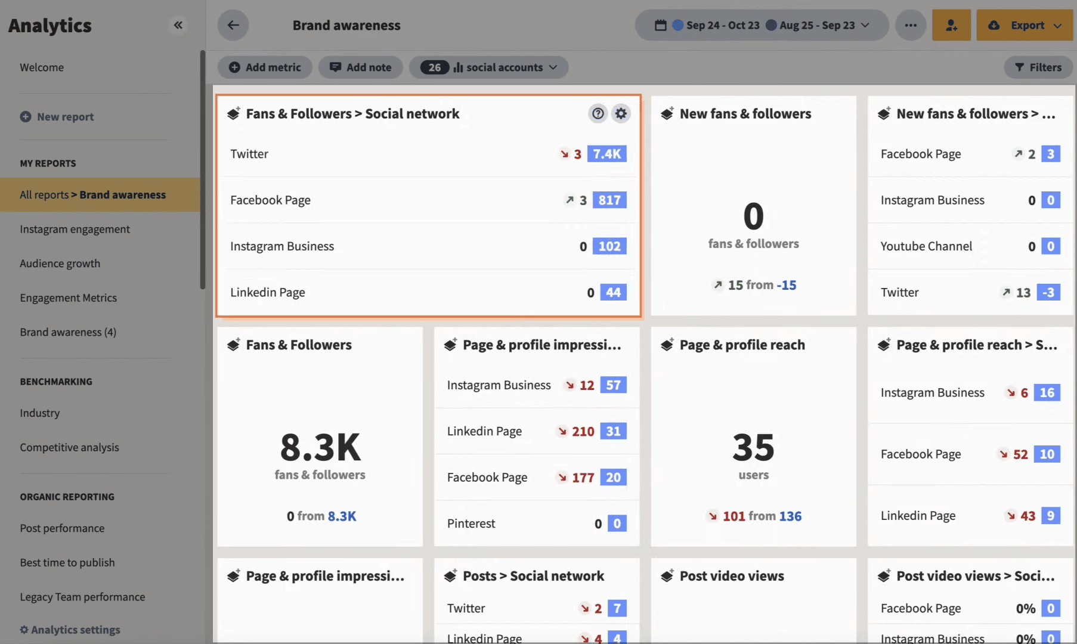
Task: Collapse the Analytics sidebar
Action: pyautogui.click(x=177, y=24)
